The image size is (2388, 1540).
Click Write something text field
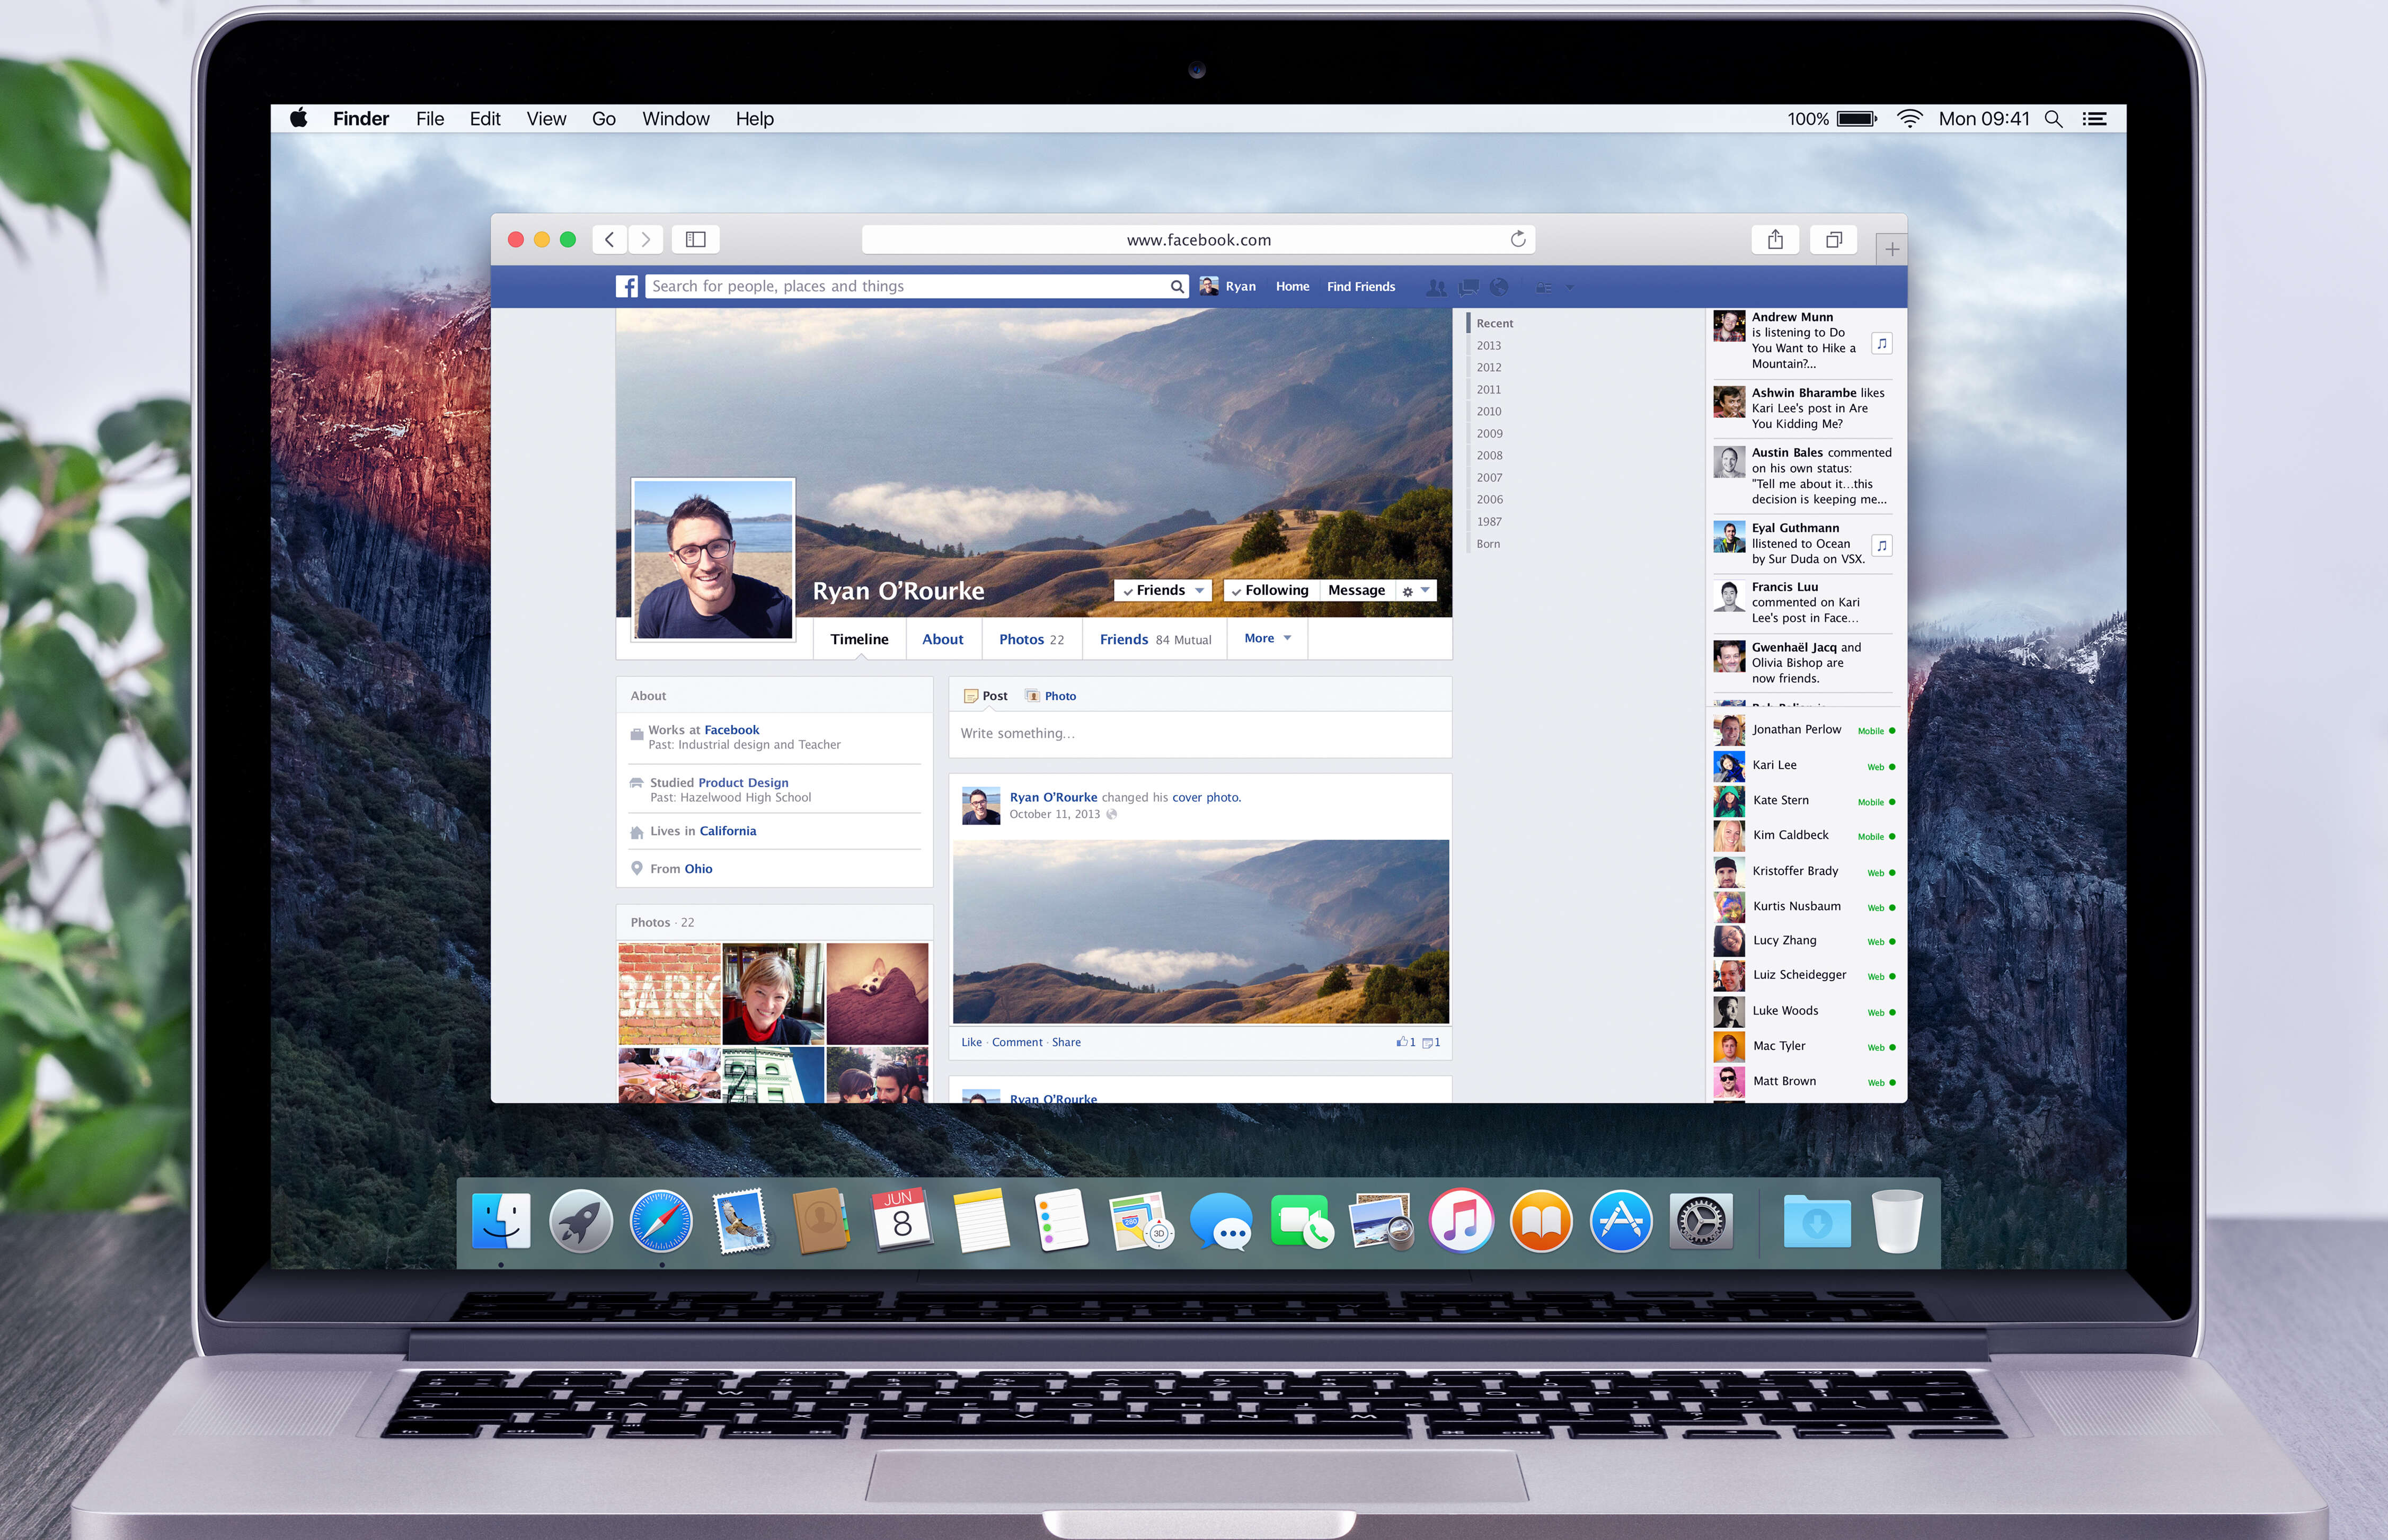[x=1200, y=734]
